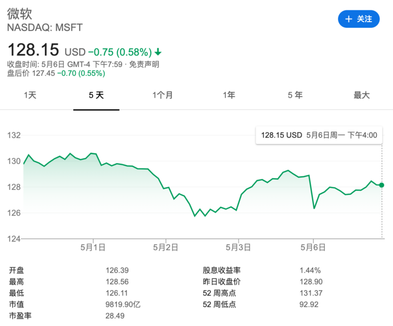Click the 5月3日 axis label
Image resolution: width=393 pixels, height=326 pixels.
click(238, 247)
